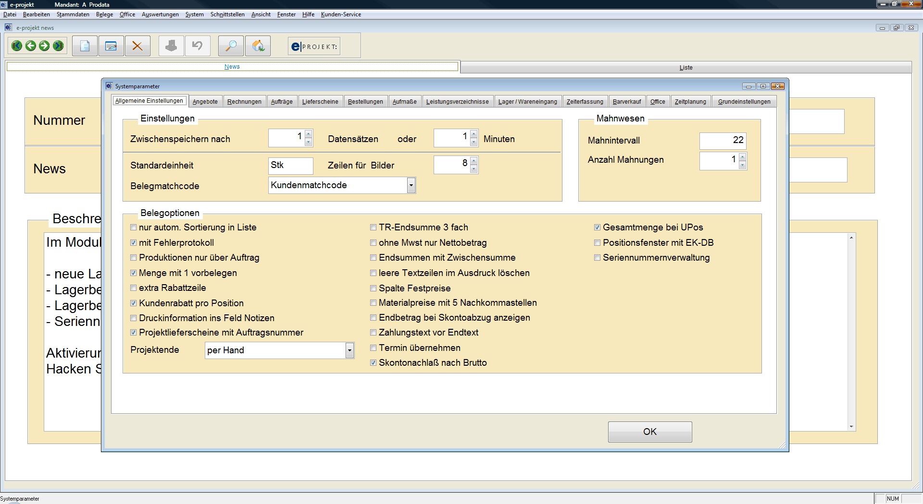The width and height of the screenshot is (923, 504).
Task: Restore the e-projekt news child window
Action: click(x=897, y=28)
